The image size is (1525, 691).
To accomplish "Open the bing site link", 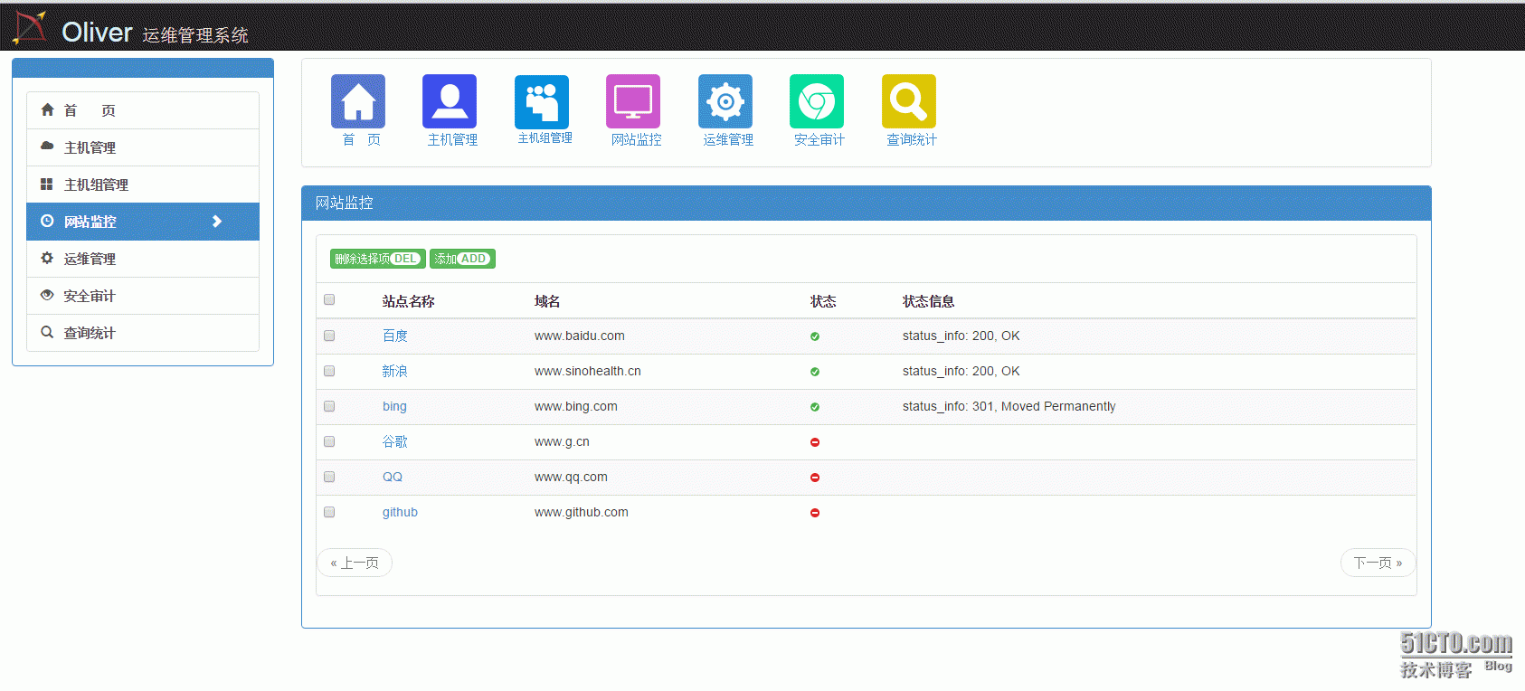I will [394, 406].
